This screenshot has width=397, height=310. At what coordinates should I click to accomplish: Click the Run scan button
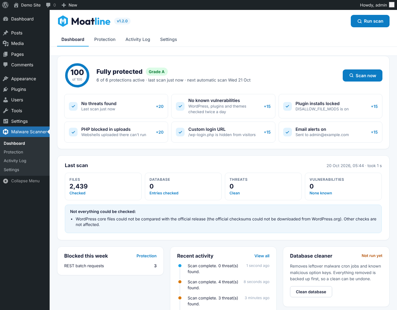click(370, 21)
